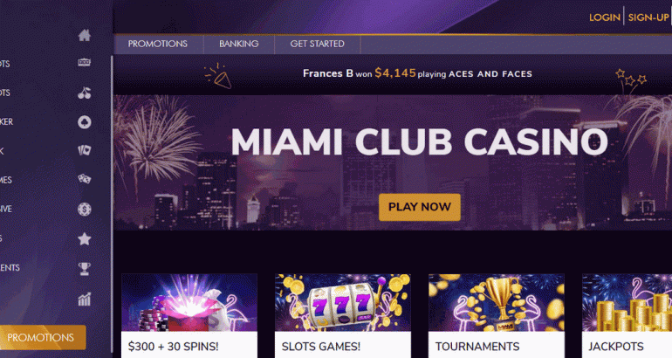Select the dice games sidebar icon
The width and height of the screenshot is (672, 358).
click(x=85, y=178)
